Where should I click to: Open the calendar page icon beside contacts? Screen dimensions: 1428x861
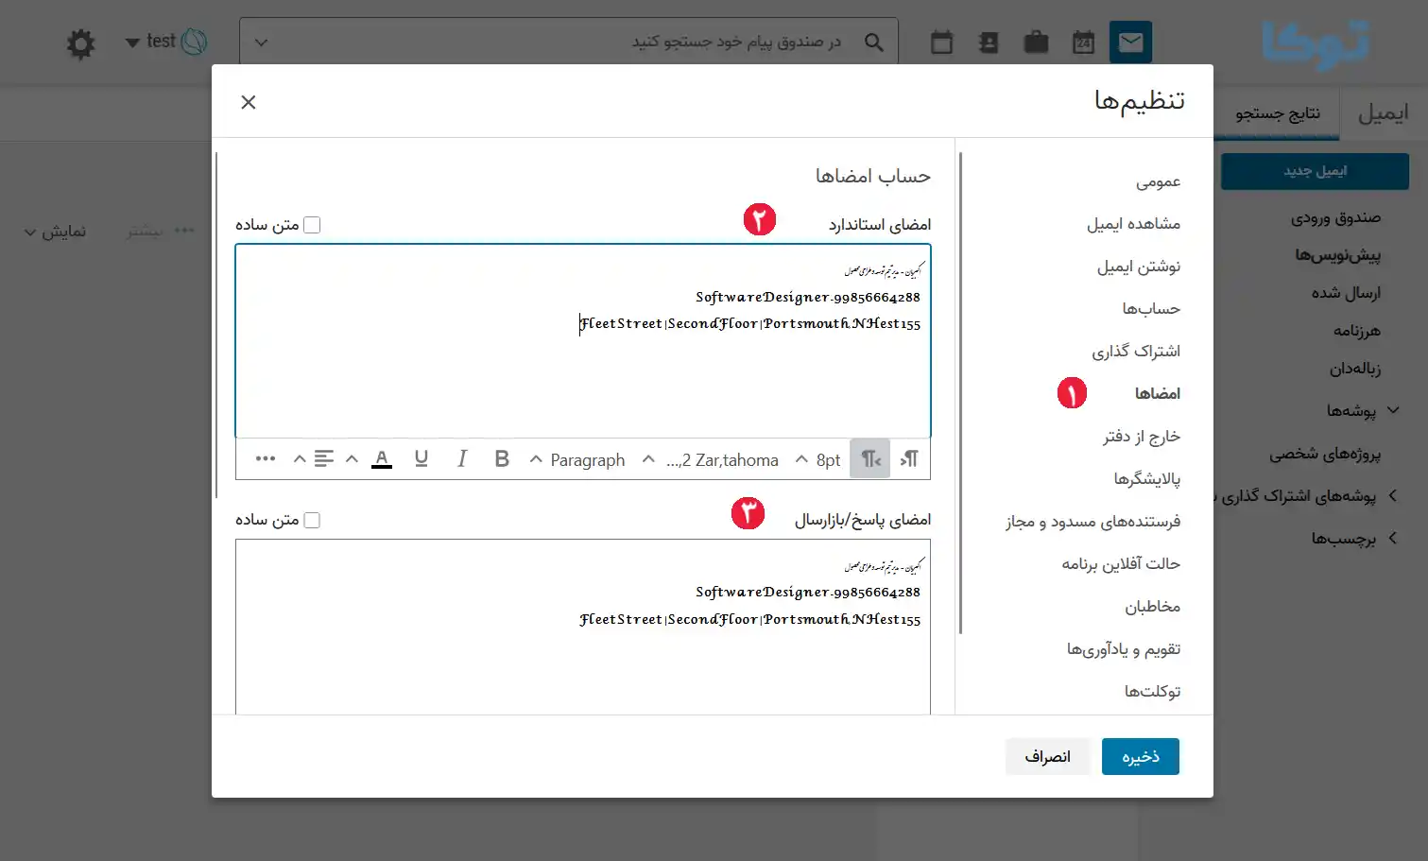[x=941, y=43]
